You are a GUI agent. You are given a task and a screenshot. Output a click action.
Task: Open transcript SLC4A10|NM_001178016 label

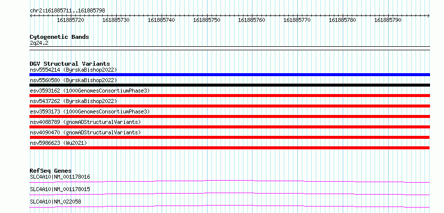[60, 177]
